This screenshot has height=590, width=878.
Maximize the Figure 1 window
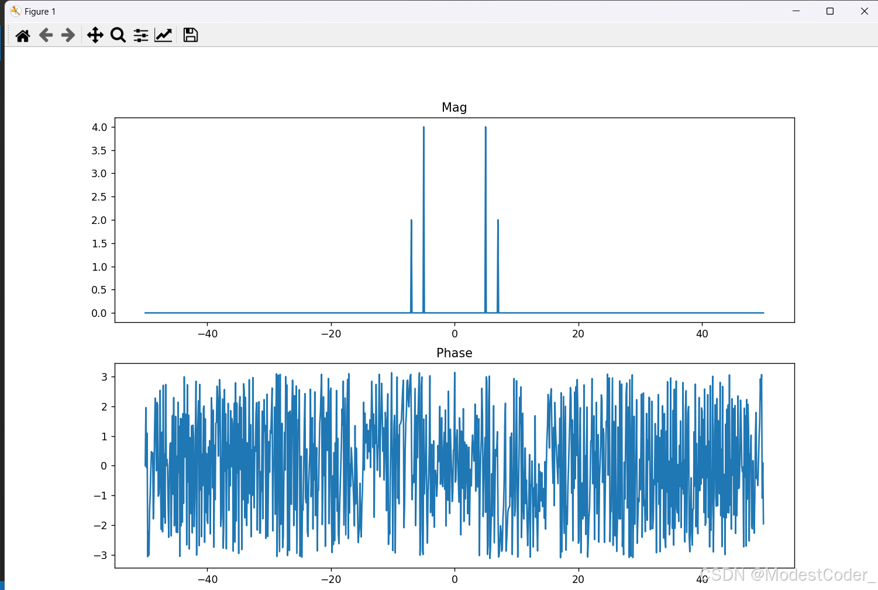click(830, 11)
